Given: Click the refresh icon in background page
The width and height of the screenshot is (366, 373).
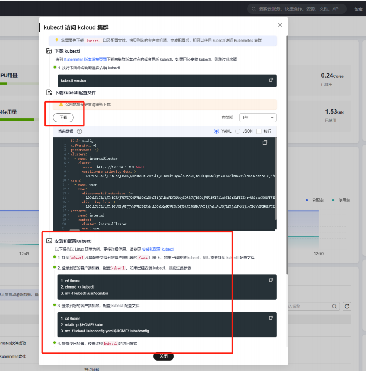Looking at the screenshot, I should [347, 306].
